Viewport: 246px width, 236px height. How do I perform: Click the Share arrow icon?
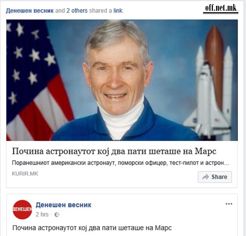point(206,177)
